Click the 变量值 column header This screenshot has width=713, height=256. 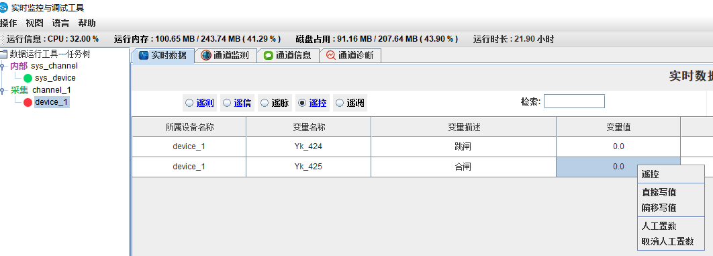coord(618,127)
